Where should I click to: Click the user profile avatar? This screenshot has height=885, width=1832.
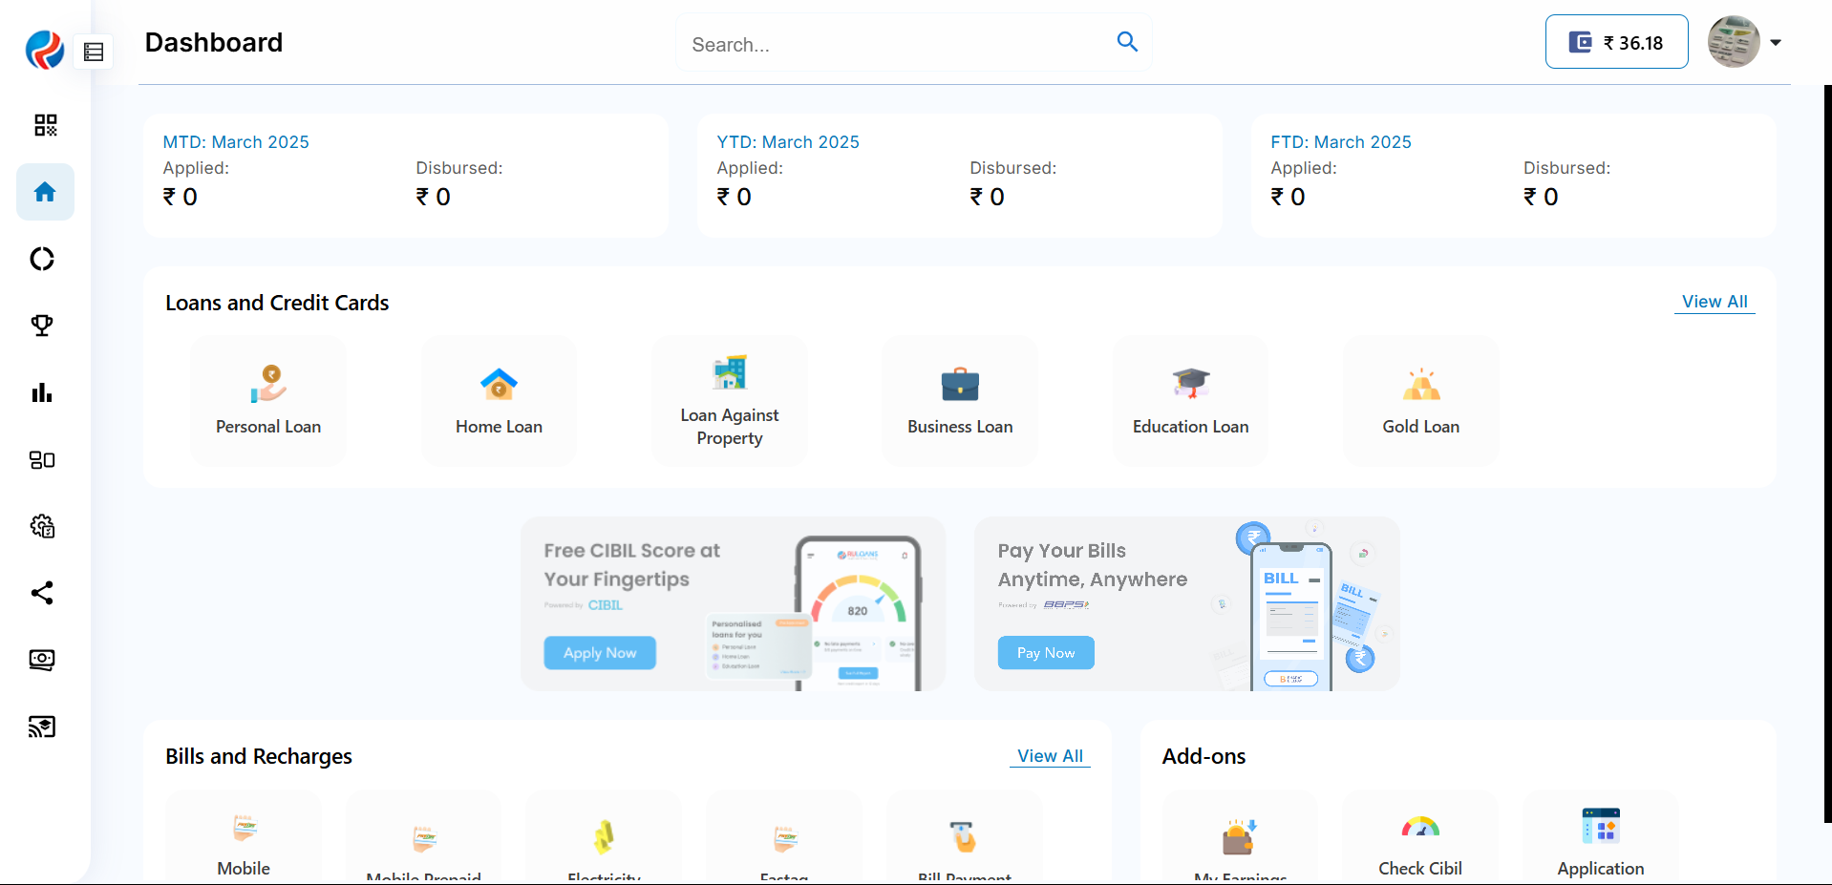[1734, 42]
